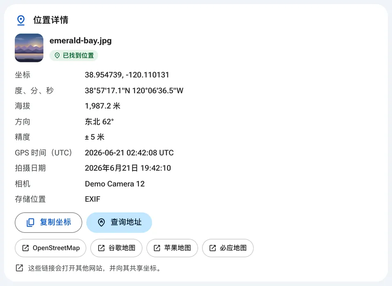Click the 已找到位置 status badge
This screenshot has height=286, width=392.
tap(74, 55)
